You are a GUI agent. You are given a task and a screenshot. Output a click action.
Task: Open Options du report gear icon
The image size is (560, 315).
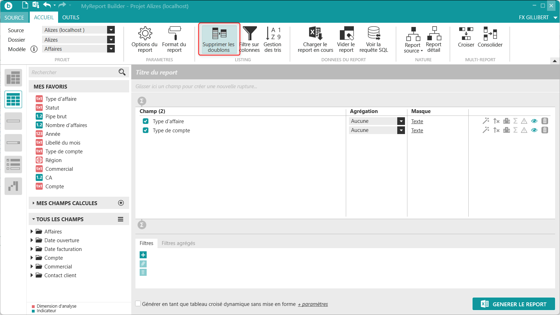point(145,34)
